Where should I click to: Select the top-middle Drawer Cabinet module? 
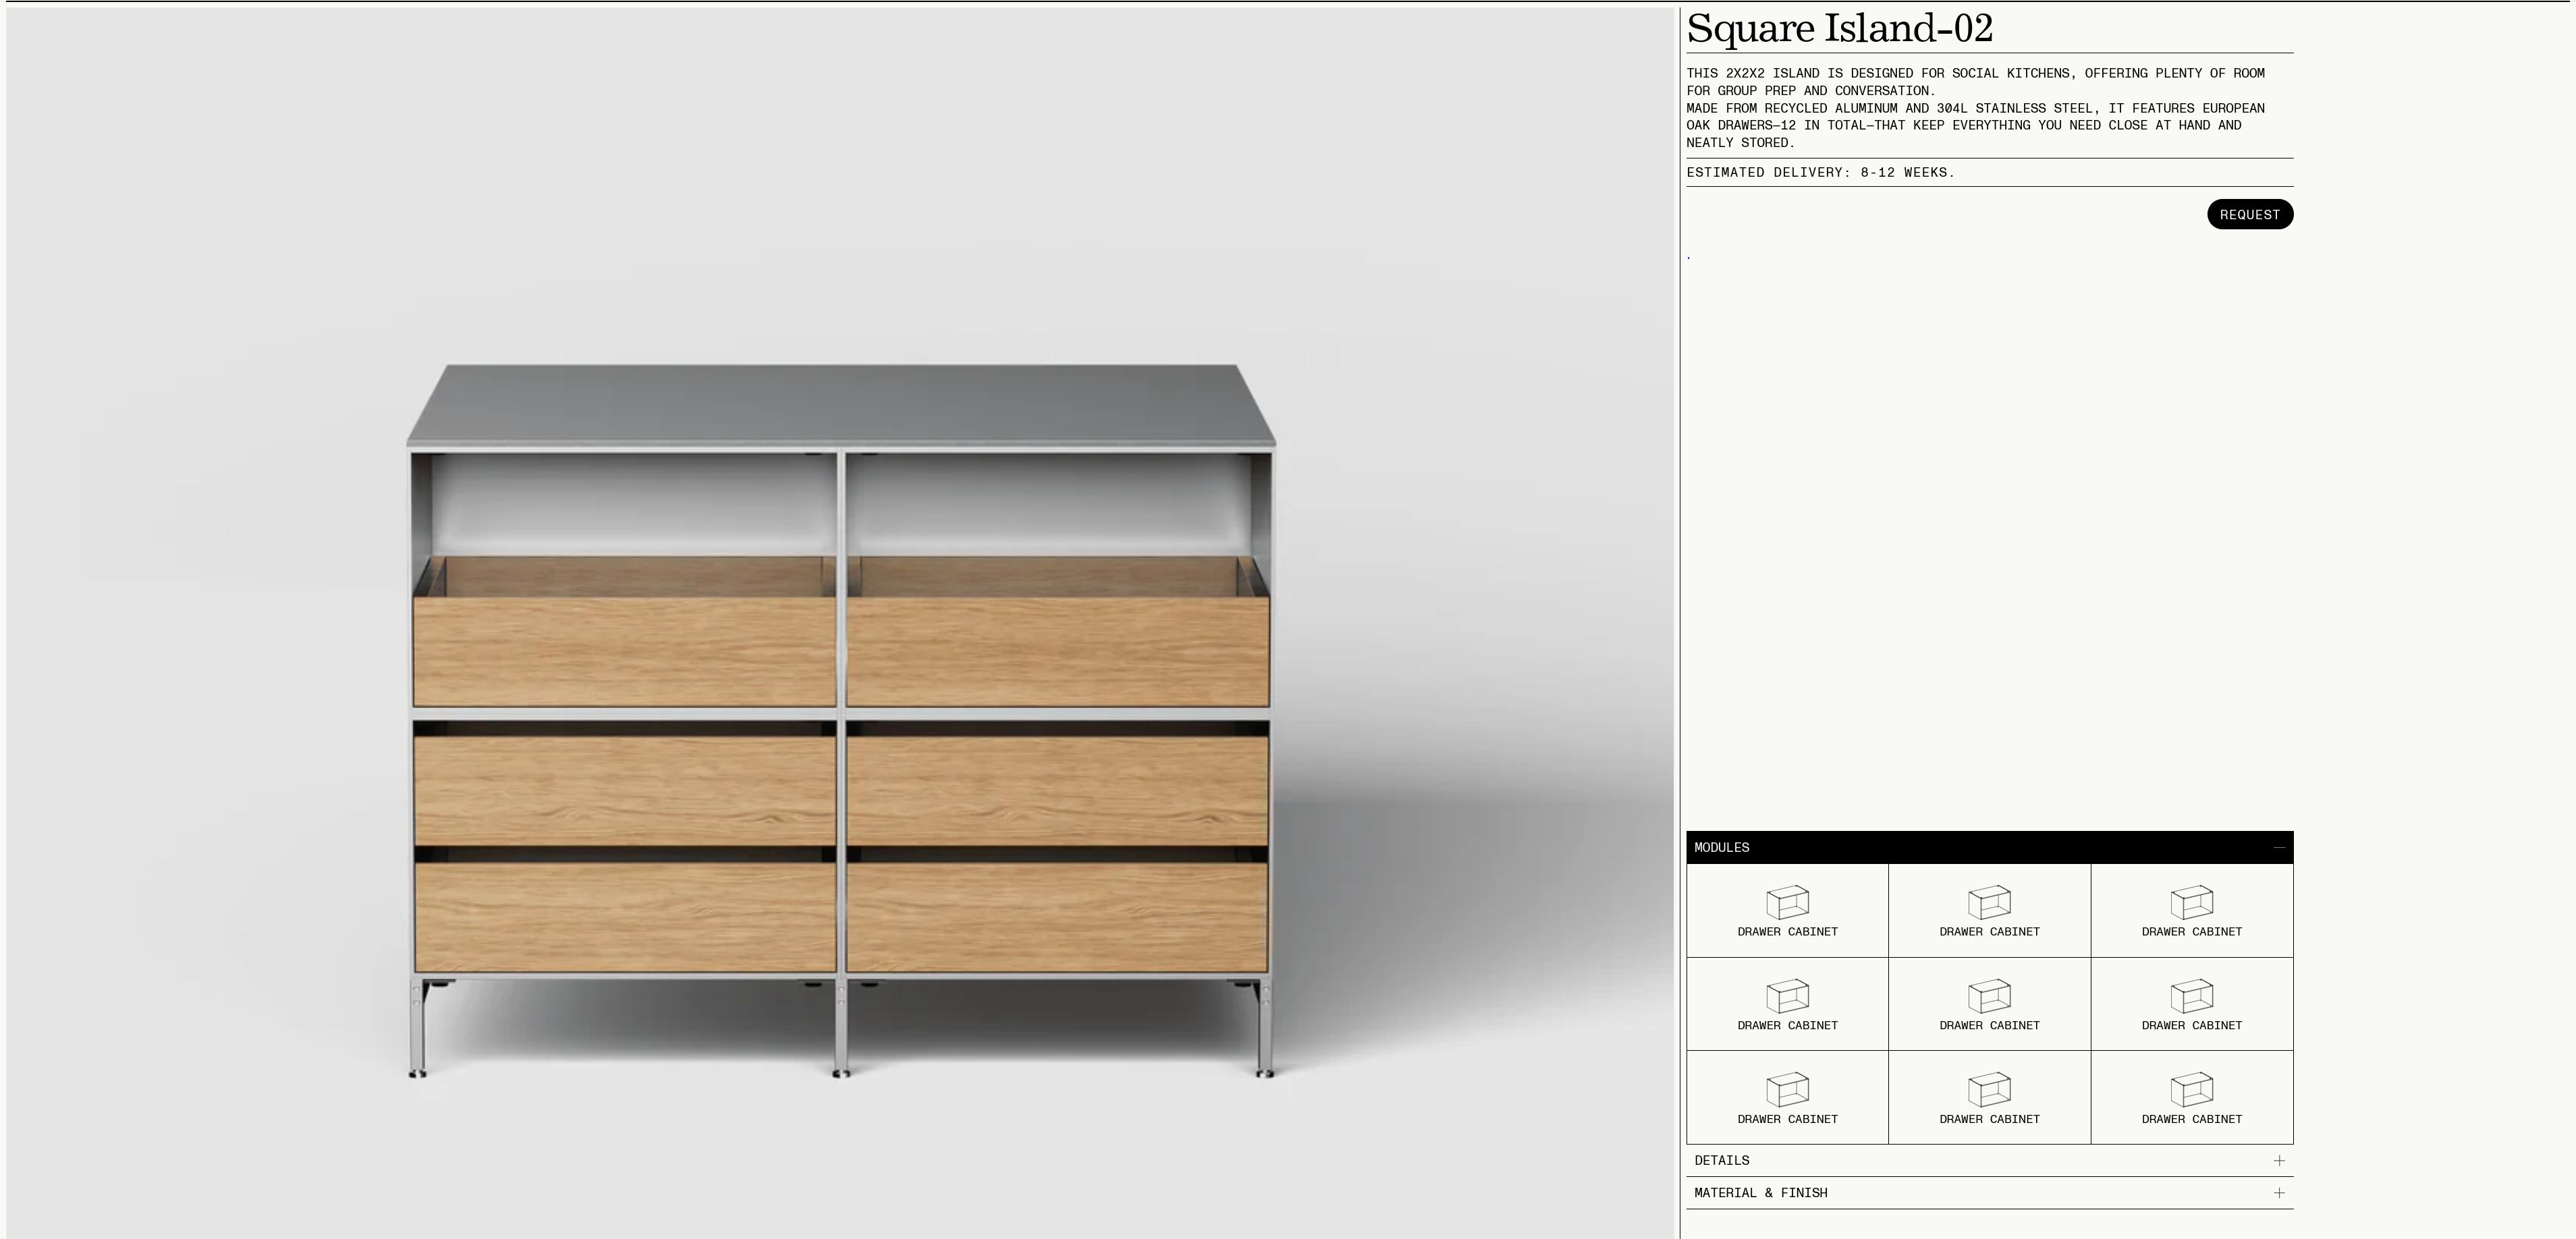1989,911
